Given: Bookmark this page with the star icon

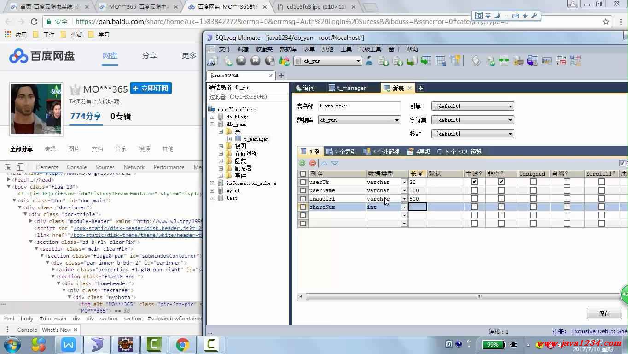Looking at the screenshot, I should coord(606,22).
